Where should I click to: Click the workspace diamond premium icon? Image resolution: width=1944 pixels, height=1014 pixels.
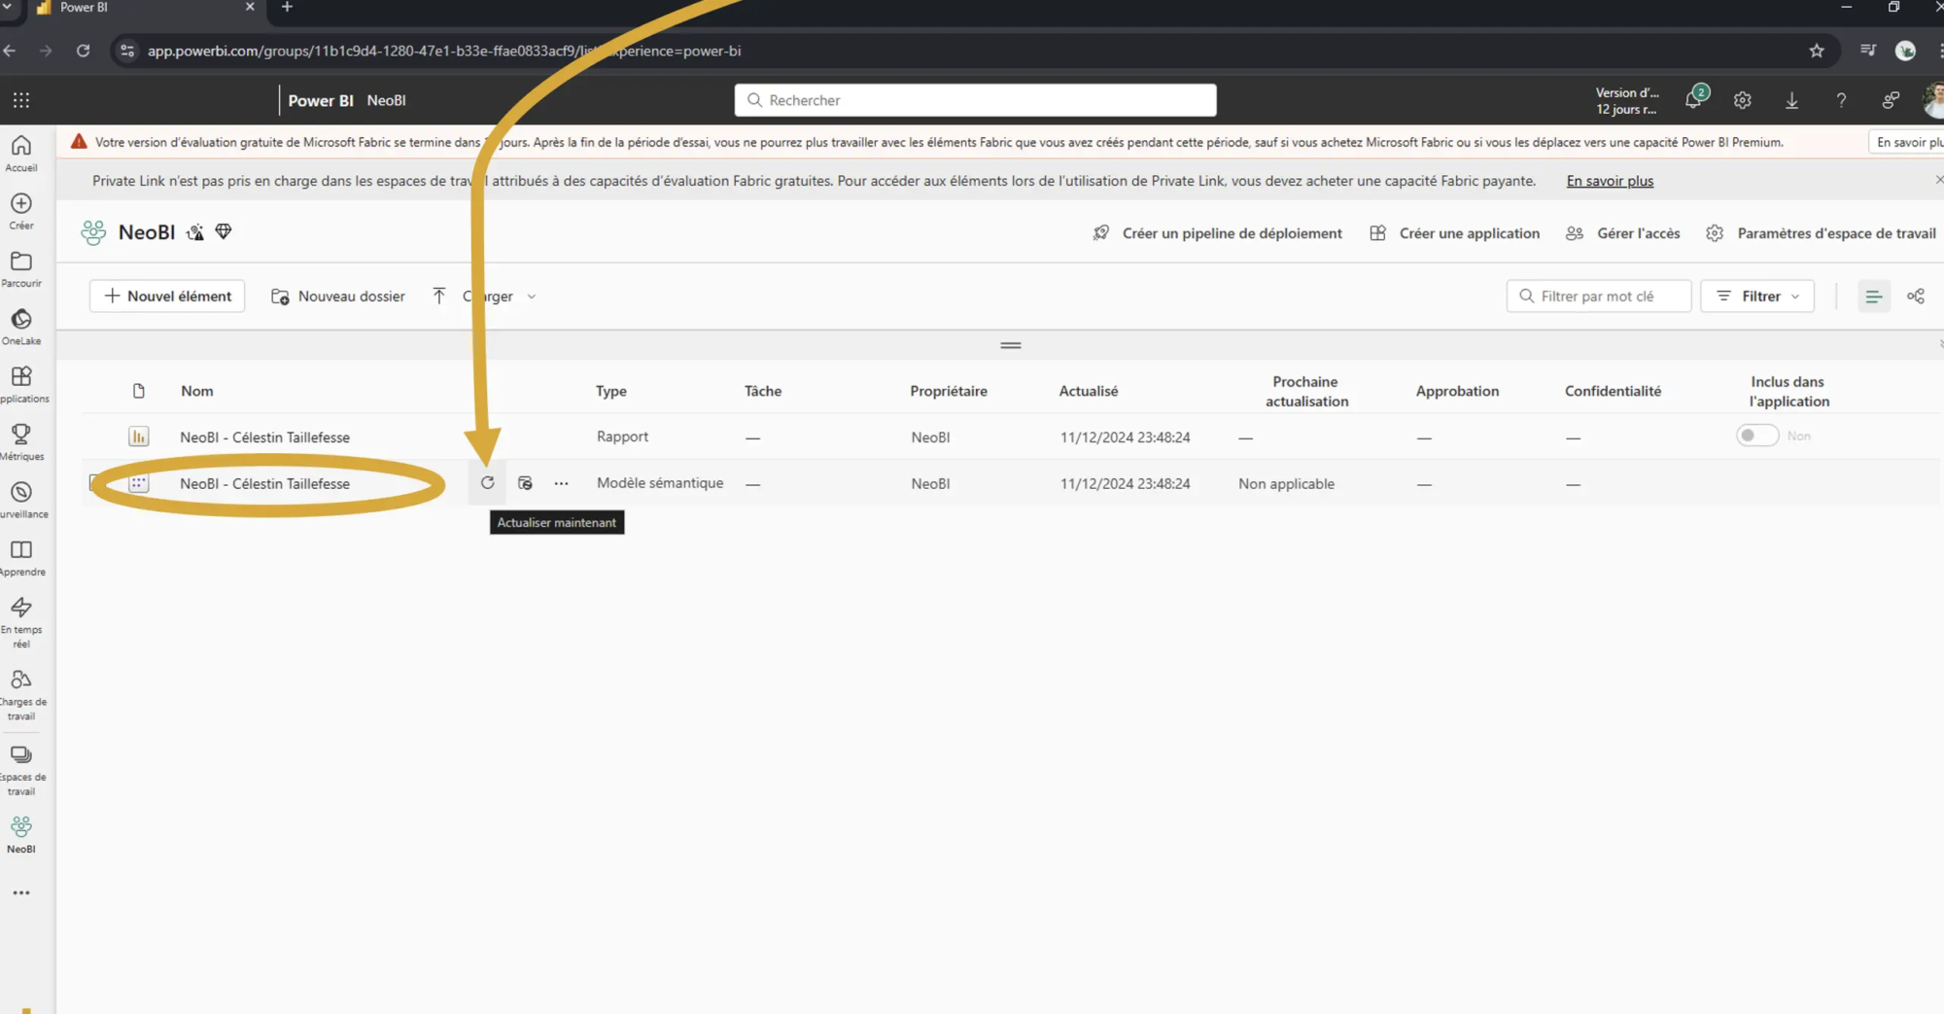coord(224,231)
